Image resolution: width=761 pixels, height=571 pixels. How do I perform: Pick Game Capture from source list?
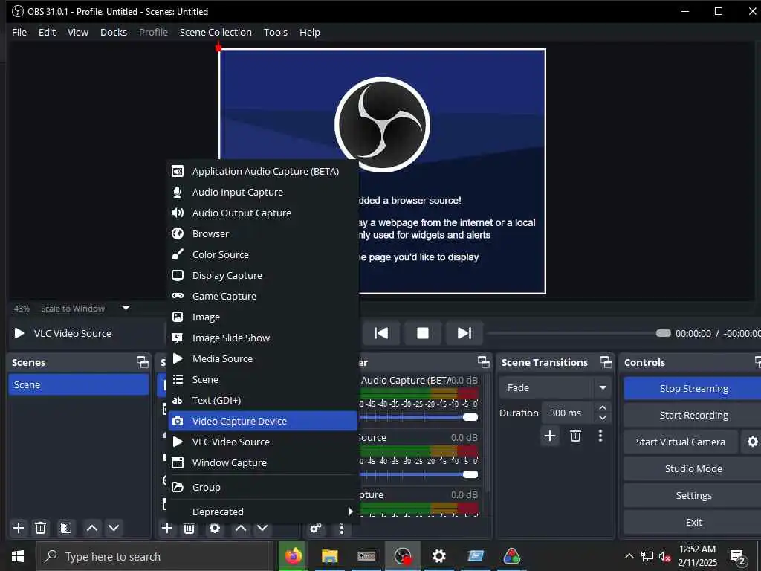tap(262, 296)
